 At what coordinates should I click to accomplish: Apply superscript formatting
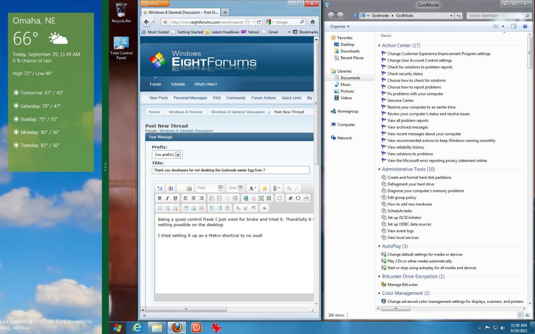coord(246,208)
